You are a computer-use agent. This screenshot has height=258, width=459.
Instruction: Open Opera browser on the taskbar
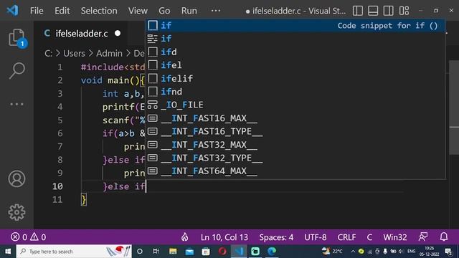pyautogui.click(x=222, y=252)
